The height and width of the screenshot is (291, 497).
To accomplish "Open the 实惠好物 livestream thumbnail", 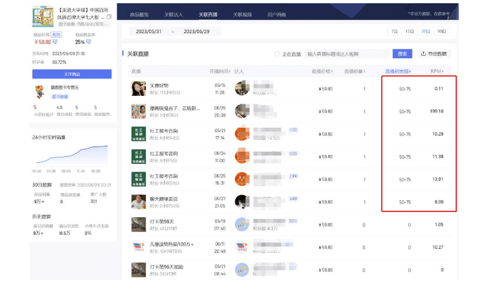I will (x=137, y=88).
